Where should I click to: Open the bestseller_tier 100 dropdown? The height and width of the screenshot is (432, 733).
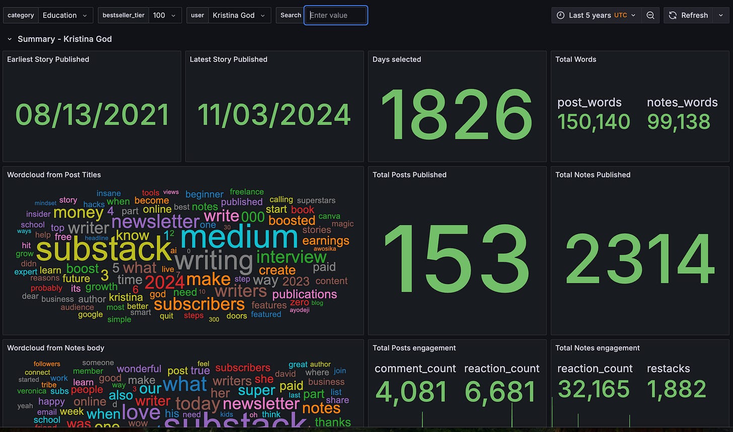click(x=165, y=15)
